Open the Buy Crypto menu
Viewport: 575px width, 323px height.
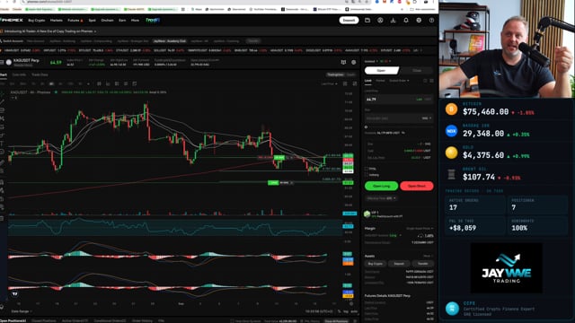tap(36, 20)
